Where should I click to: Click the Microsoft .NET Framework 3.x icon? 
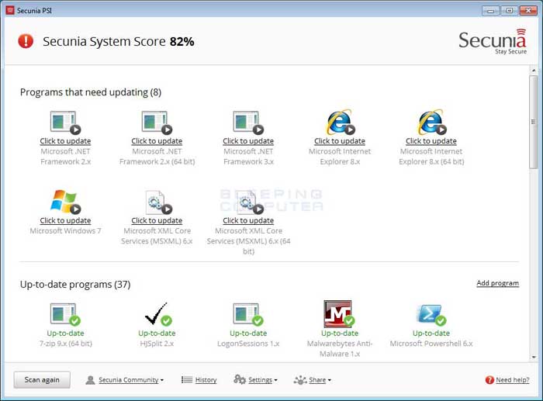click(248, 123)
